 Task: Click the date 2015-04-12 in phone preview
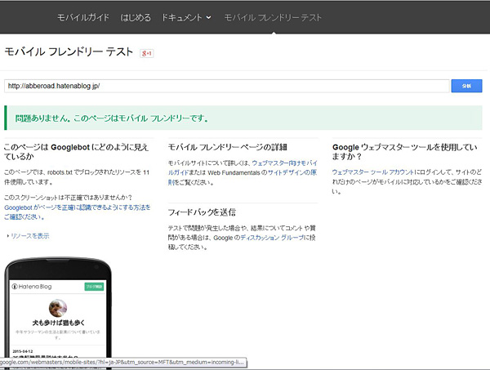[23, 351]
